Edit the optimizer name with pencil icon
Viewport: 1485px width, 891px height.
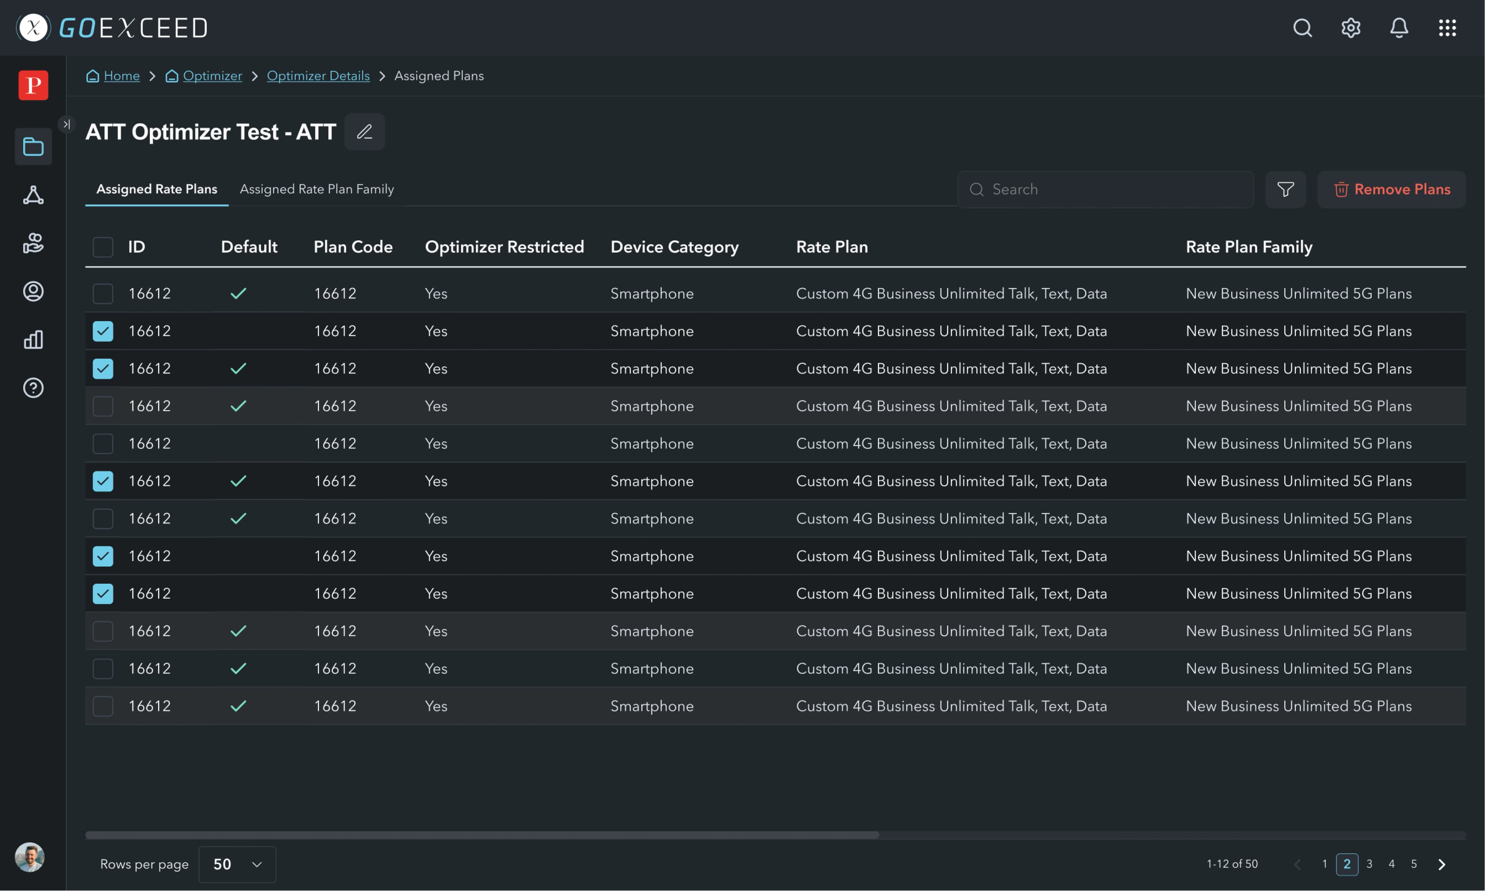(365, 131)
